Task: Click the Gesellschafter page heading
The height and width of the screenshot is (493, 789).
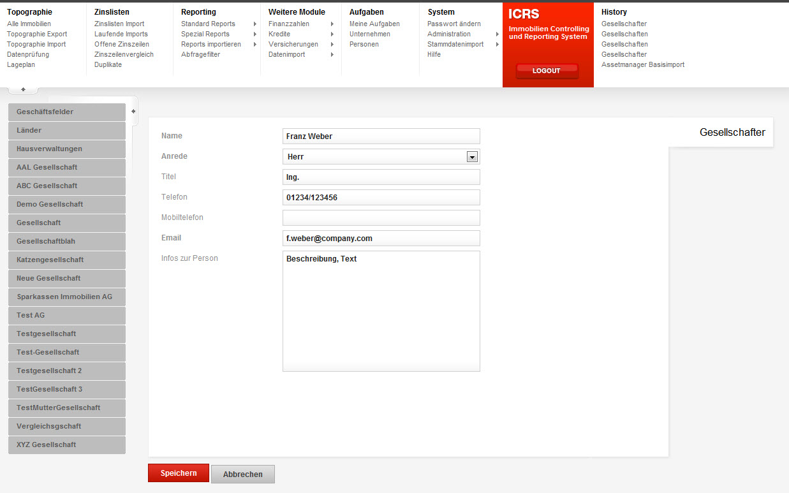Action: (x=732, y=133)
